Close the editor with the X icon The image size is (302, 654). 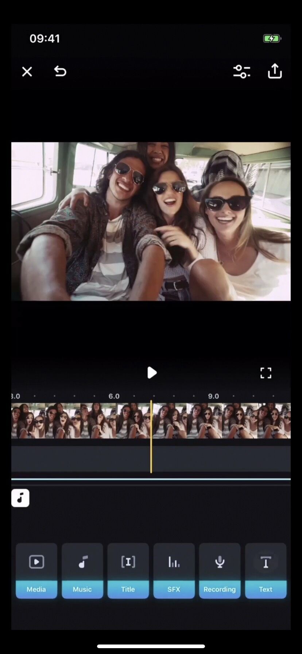pyautogui.click(x=27, y=72)
